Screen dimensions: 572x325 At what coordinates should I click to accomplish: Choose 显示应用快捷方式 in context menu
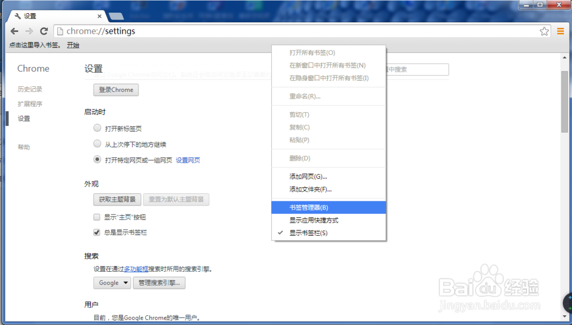tap(329, 220)
